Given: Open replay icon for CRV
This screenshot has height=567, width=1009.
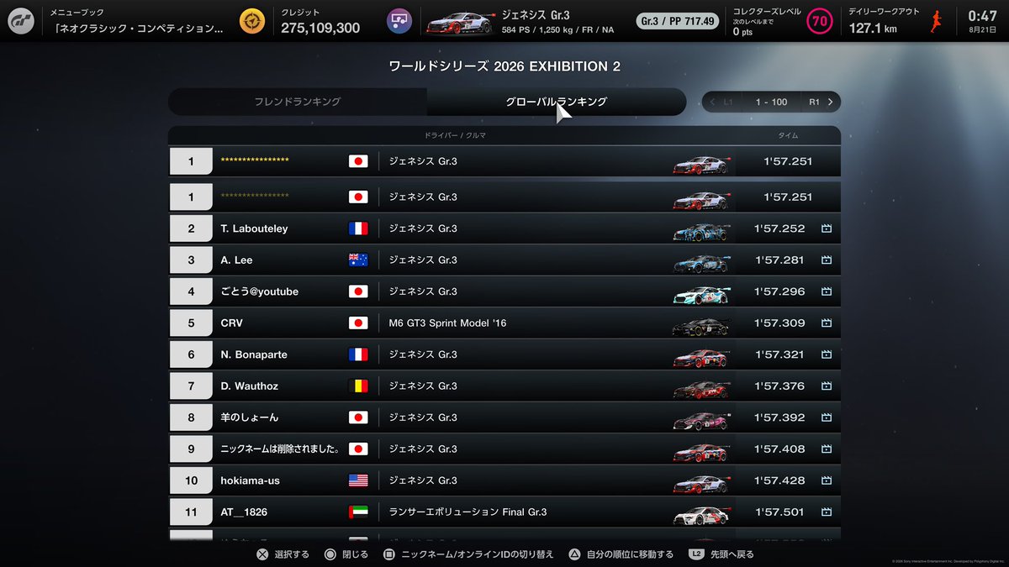Looking at the screenshot, I should click(x=827, y=323).
